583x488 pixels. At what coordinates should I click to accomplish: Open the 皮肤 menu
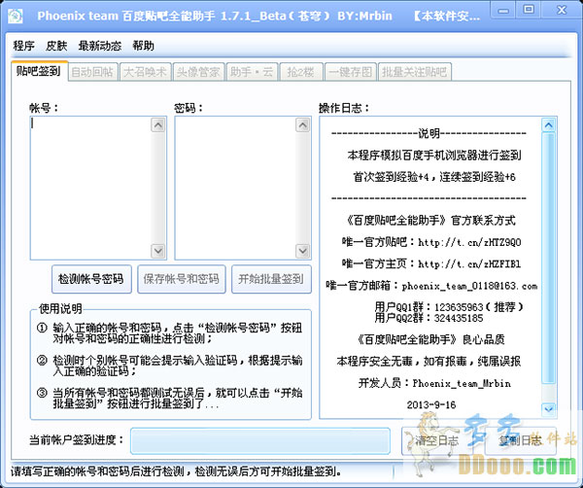pyautogui.click(x=56, y=46)
